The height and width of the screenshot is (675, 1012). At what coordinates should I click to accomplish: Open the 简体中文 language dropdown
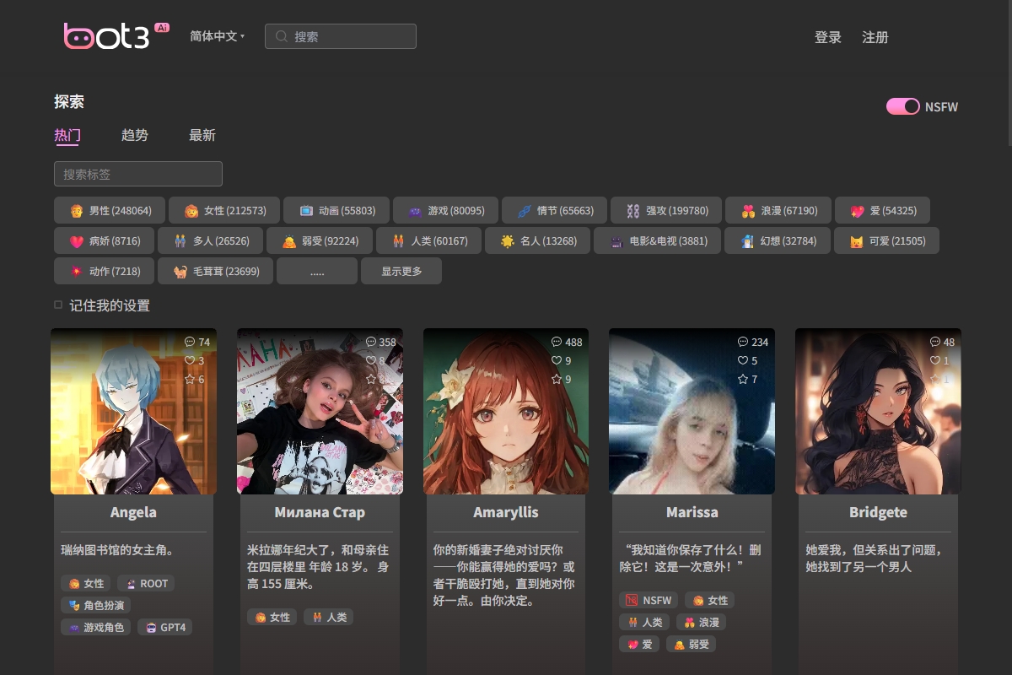point(216,36)
